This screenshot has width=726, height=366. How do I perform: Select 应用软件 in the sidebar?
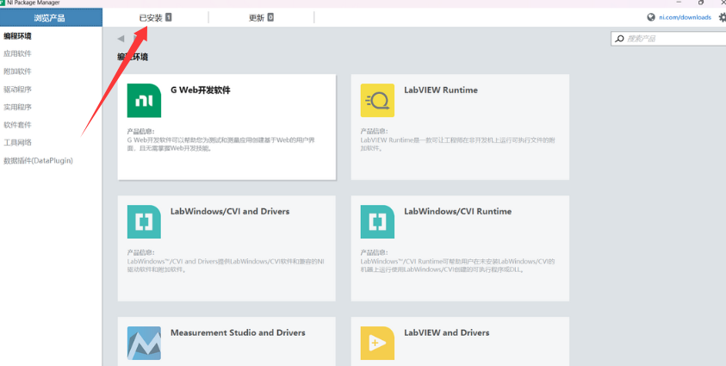[18, 53]
